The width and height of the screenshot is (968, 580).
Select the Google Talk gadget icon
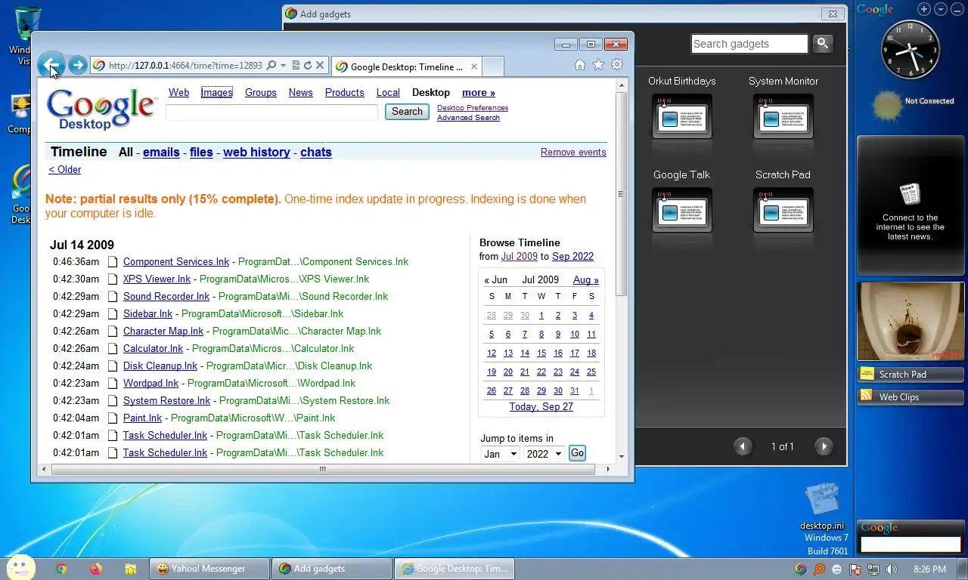pos(681,210)
